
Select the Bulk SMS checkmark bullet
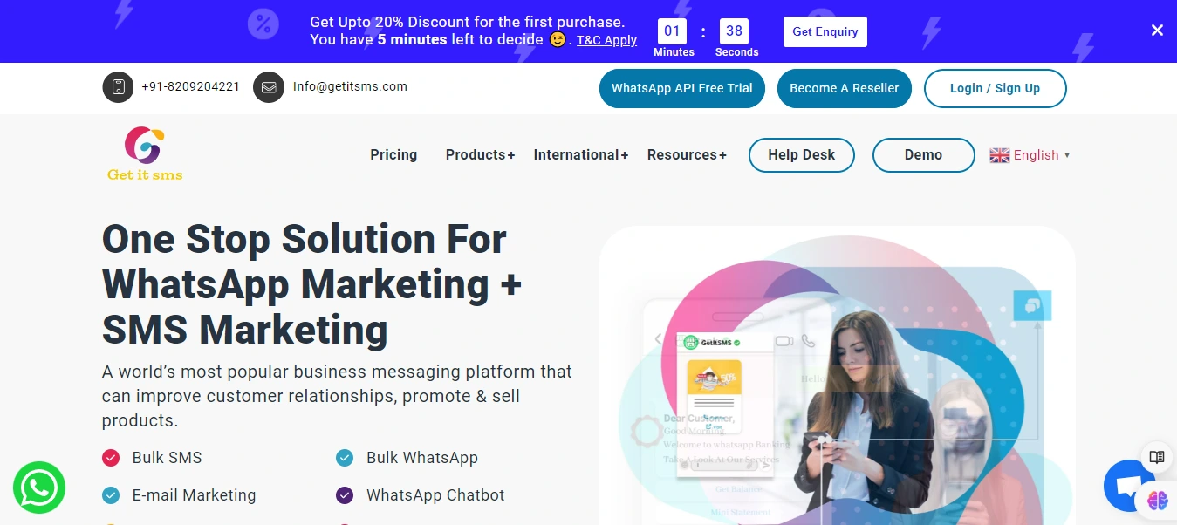point(111,457)
